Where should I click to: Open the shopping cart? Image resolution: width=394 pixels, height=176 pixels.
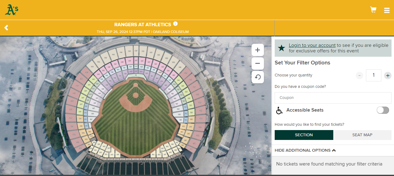[373, 10]
